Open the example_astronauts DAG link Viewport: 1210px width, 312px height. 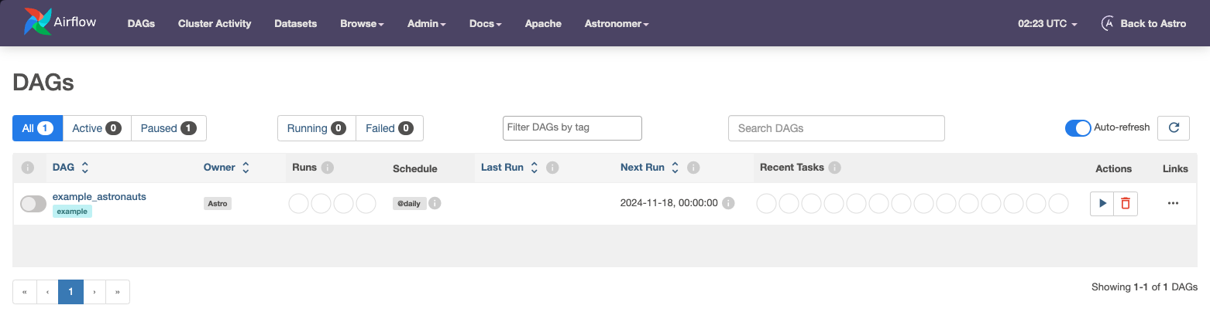99,197
